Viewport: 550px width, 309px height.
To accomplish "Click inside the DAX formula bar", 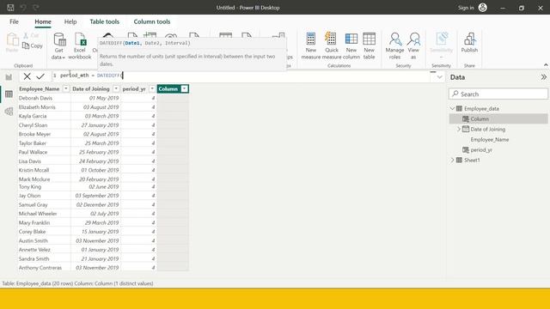I will pyautogui.click(x=242, y=76).
